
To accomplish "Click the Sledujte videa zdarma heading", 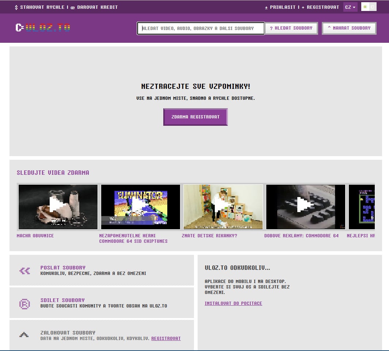I will [x=53, y=173].
